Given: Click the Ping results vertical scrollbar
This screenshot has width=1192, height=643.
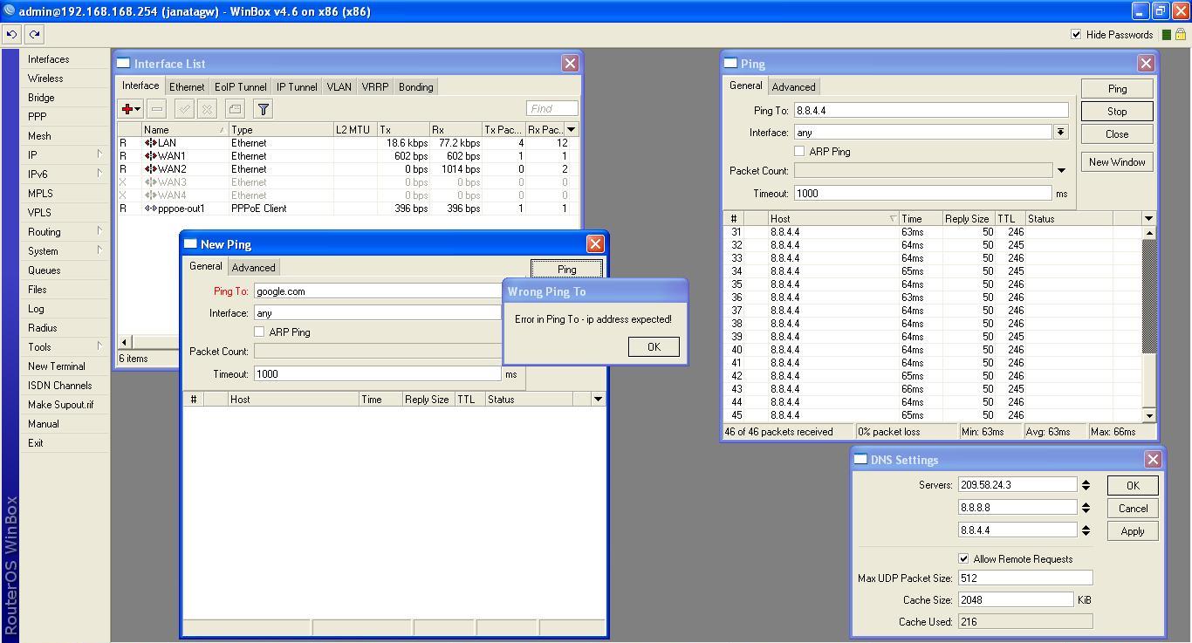Looking at the screenshot, I should coord(1149,297).
